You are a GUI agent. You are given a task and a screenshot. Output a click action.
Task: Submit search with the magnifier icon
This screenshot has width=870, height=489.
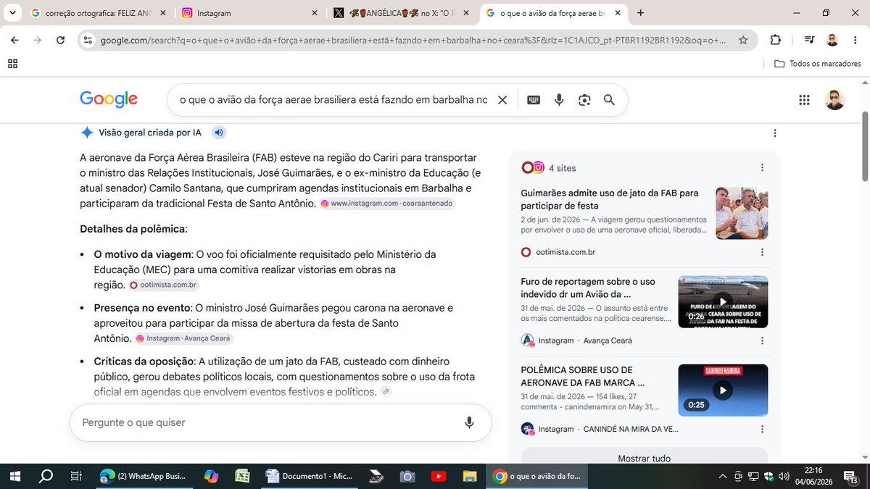click(609, 100)
